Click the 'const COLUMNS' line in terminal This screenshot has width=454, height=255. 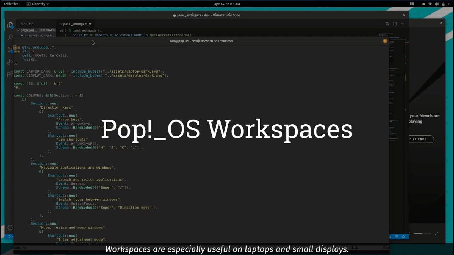pyautogui.click(x=49, y=96)
